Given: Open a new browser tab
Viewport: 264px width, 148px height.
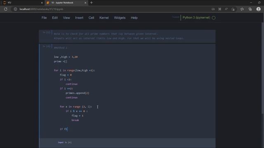Looking at the screenshot, I should coord(92,3).
